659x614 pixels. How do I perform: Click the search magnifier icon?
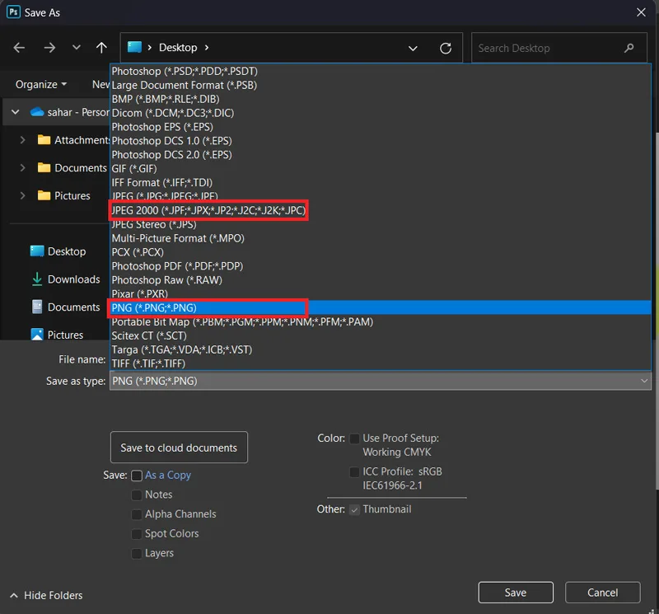[629, 48]
